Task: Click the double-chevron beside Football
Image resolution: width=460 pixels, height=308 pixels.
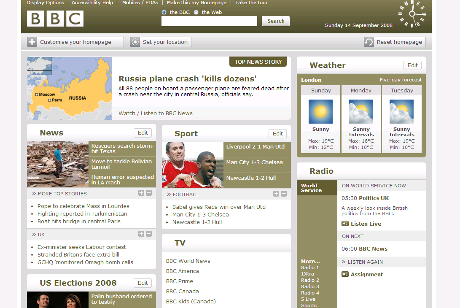Action: pyautogui.click(x=169, y=195)
